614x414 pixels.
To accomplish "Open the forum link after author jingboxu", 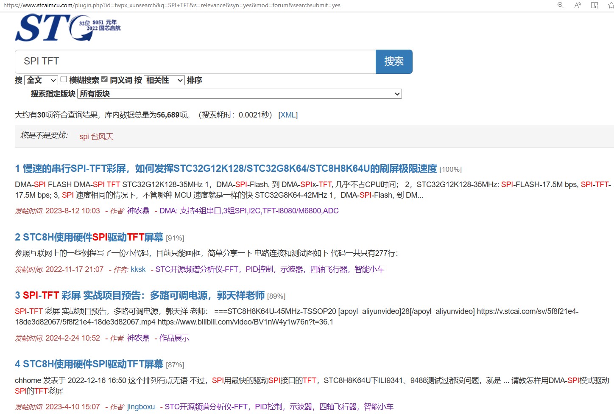I will [x=279, y=407].
